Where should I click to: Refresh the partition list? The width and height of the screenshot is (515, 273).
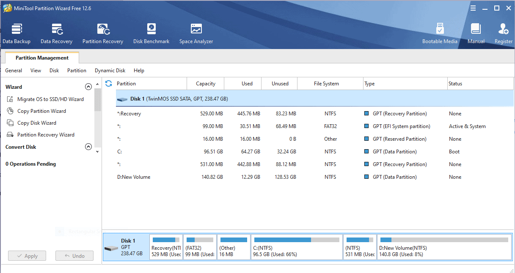click(x=109, y=84)
